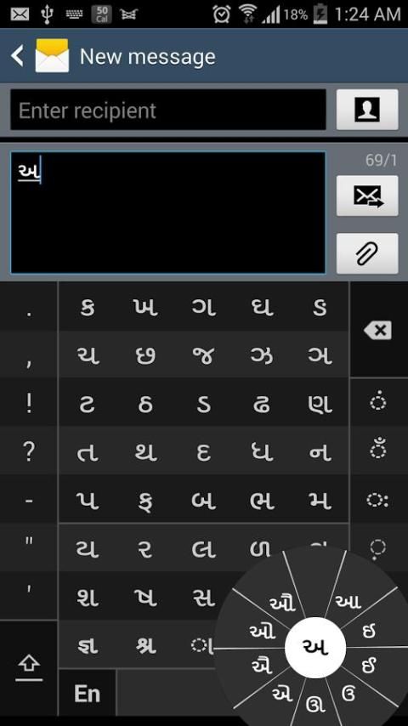Tap the send message envelope icon

click(367, 196)
